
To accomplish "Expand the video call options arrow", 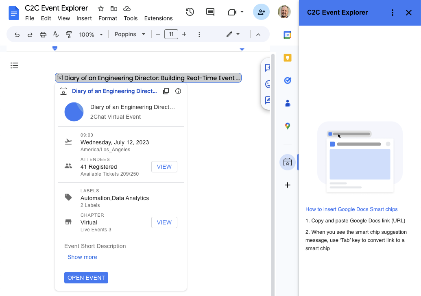I will pos(242,12).
